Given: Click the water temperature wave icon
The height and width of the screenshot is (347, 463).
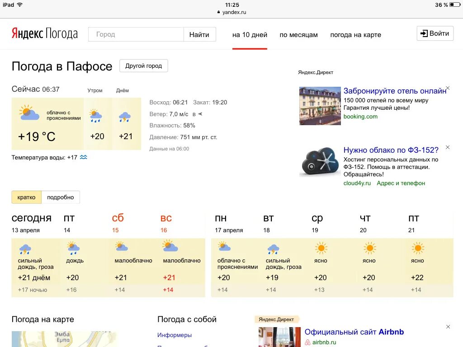Looking at the screenshot, I should coord(84,157).
